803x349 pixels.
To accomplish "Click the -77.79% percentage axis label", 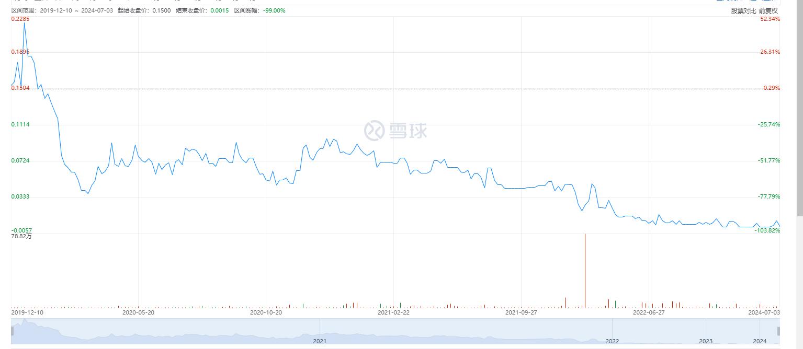I will pos(769,196).
